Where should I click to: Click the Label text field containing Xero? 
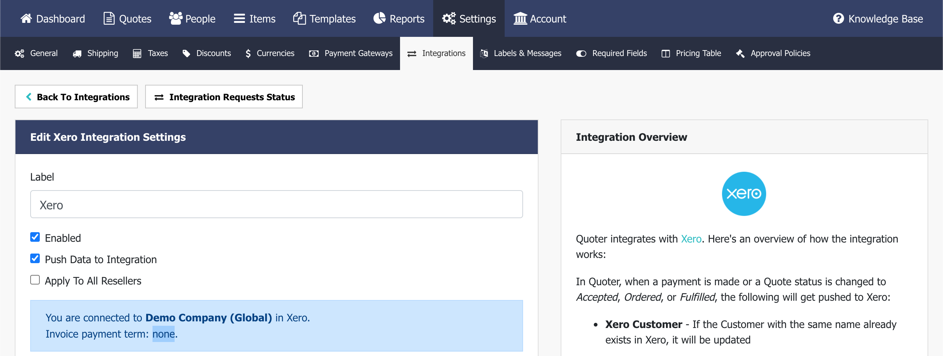point(277,204)
